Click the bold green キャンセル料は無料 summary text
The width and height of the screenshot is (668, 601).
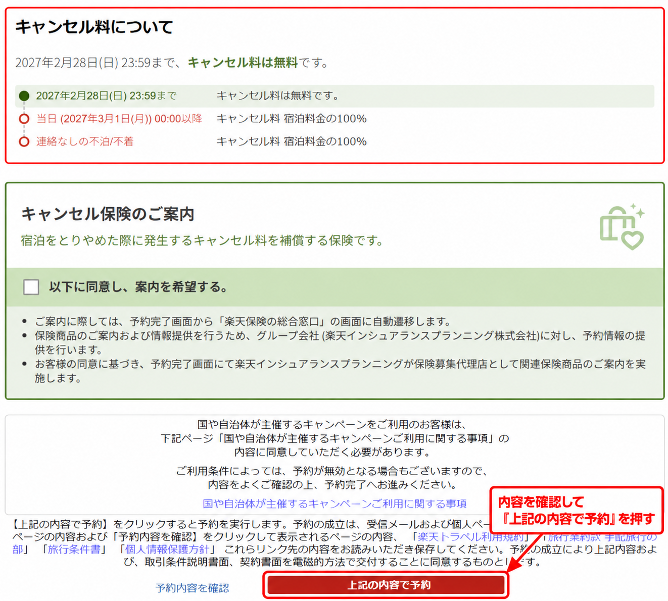click(x=243, y=63)
